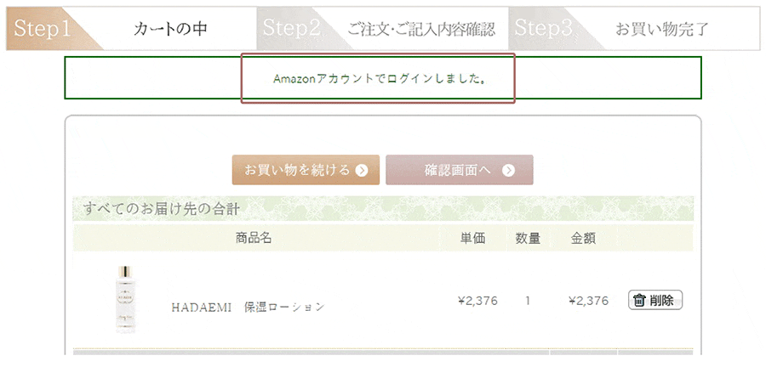Screen dimensions: 766x367
Task: Delete the HADAEMI lotion with 削除 button
Action: point(655,300)
